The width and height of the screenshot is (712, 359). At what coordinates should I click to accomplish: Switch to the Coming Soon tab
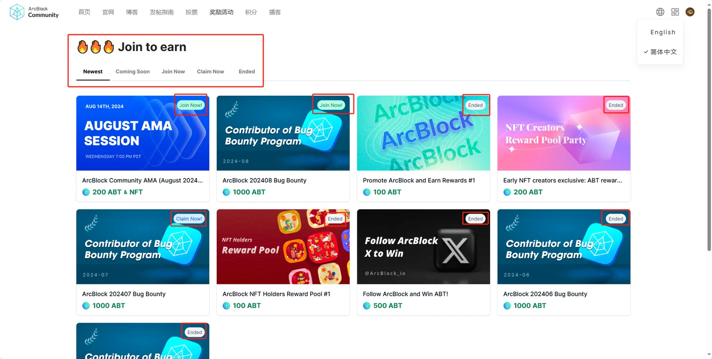(133, 72)
